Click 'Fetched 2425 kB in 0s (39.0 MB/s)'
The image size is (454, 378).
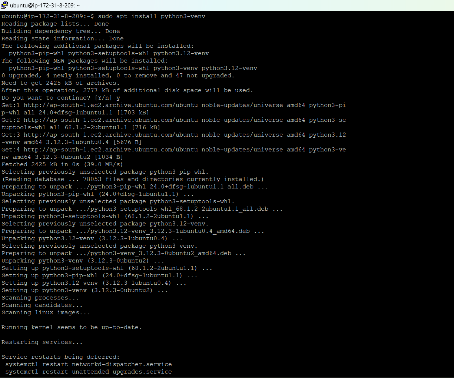[62, 164]
